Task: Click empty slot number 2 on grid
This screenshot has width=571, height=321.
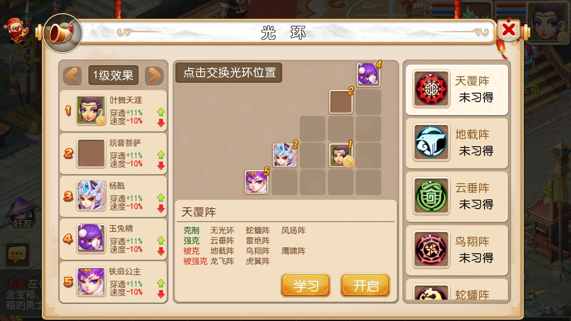Action: point(341,102)
